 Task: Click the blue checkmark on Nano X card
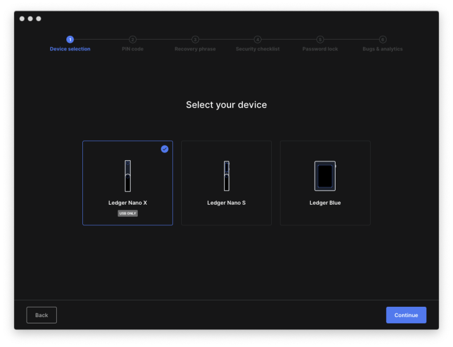[165, 149]
